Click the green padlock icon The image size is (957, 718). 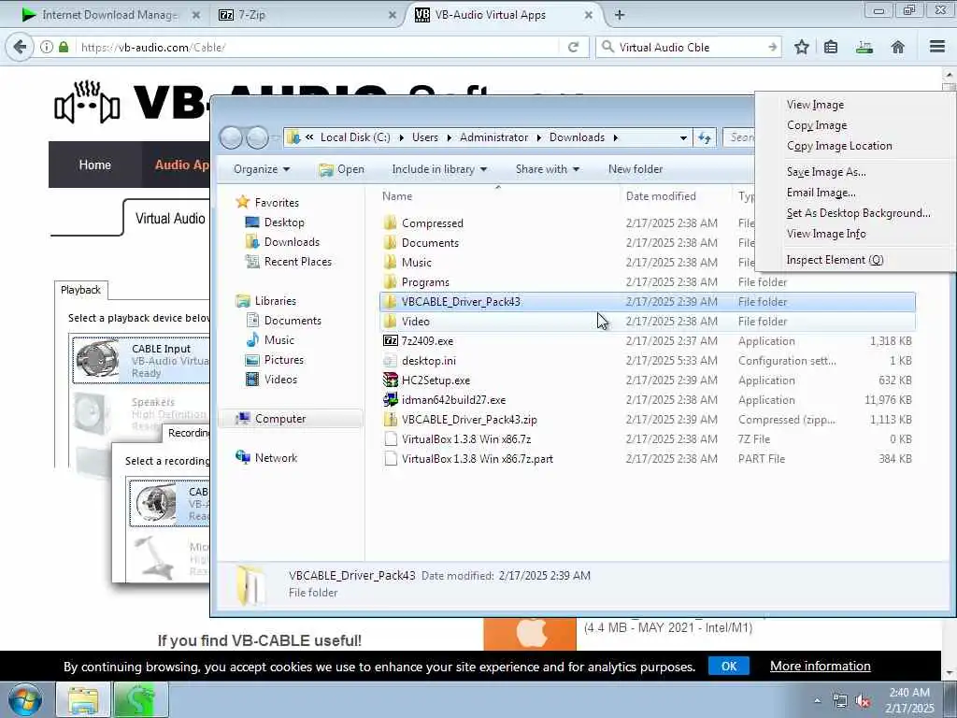[64, 47]
